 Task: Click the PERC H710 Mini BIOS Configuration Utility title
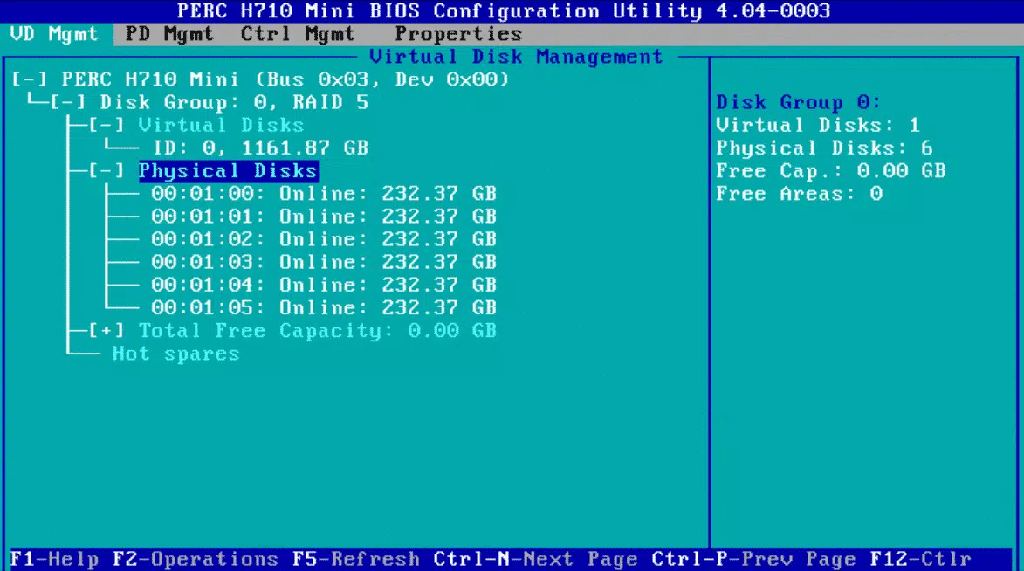(x=504, y=11)
